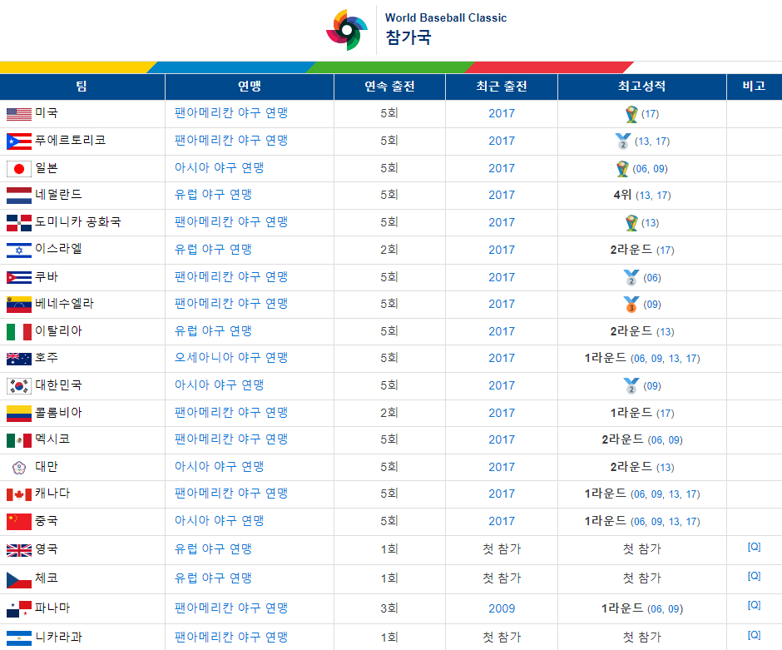Click the Colombia flag icon
The image size is (782, 650).
coord(19,414)
